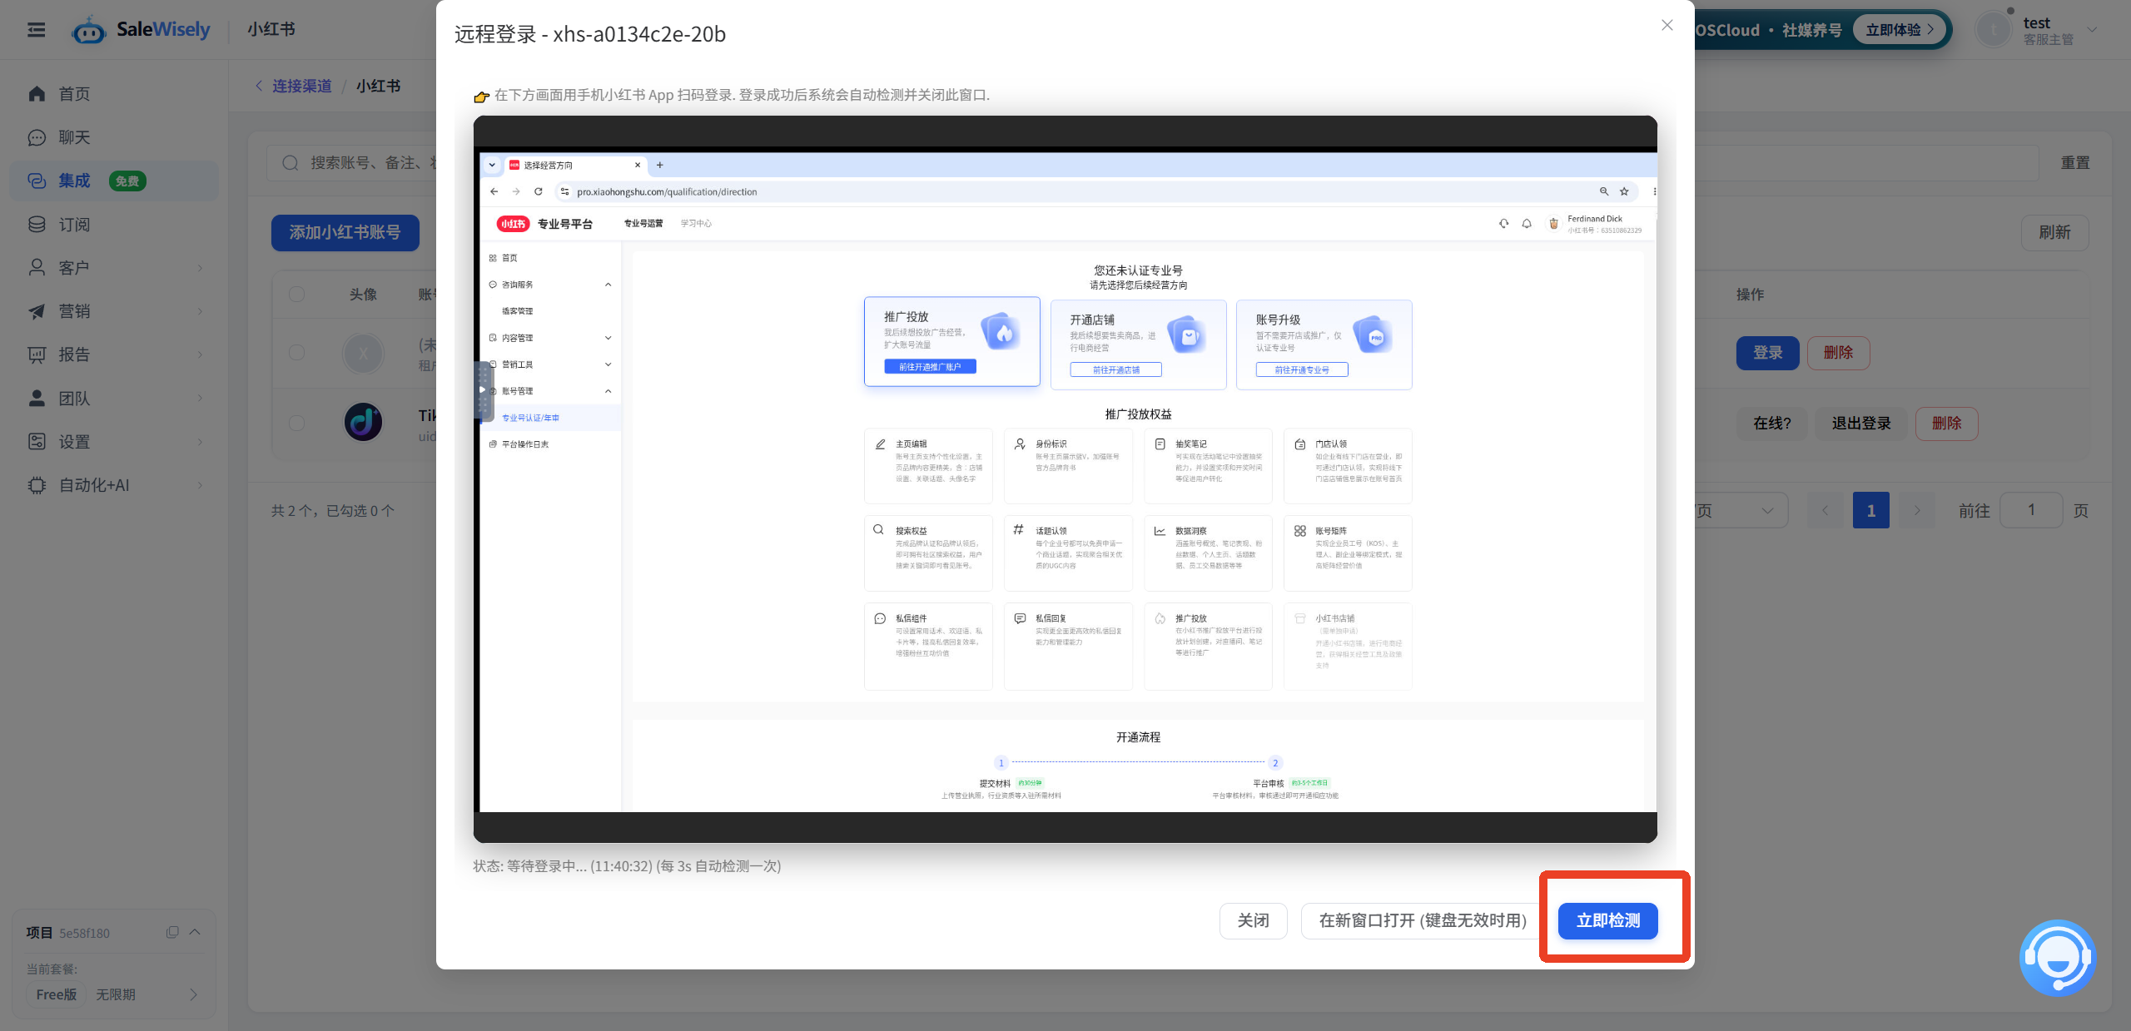Check the row checkbox beside the X avatar
The width and height of the screenshot is (2131, 1031).
[296, 353]
